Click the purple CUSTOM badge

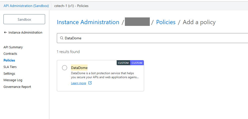137,63
